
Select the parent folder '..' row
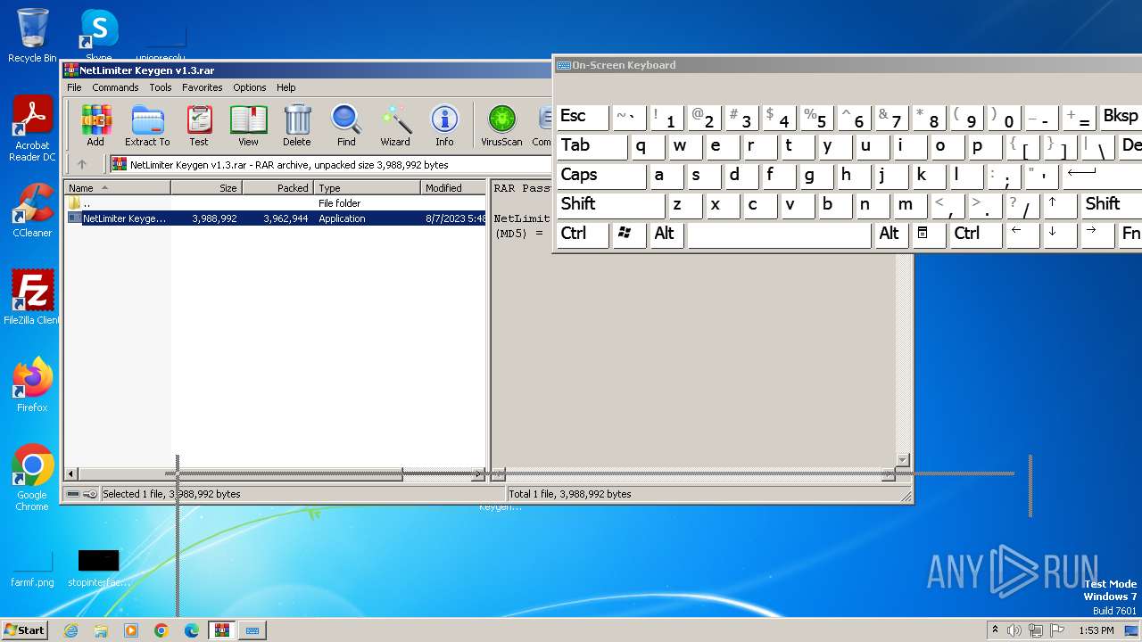coord(276,203)
